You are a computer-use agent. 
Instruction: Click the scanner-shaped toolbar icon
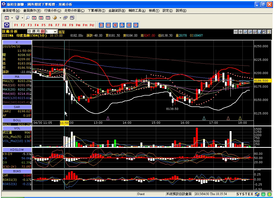coord(65,18)
